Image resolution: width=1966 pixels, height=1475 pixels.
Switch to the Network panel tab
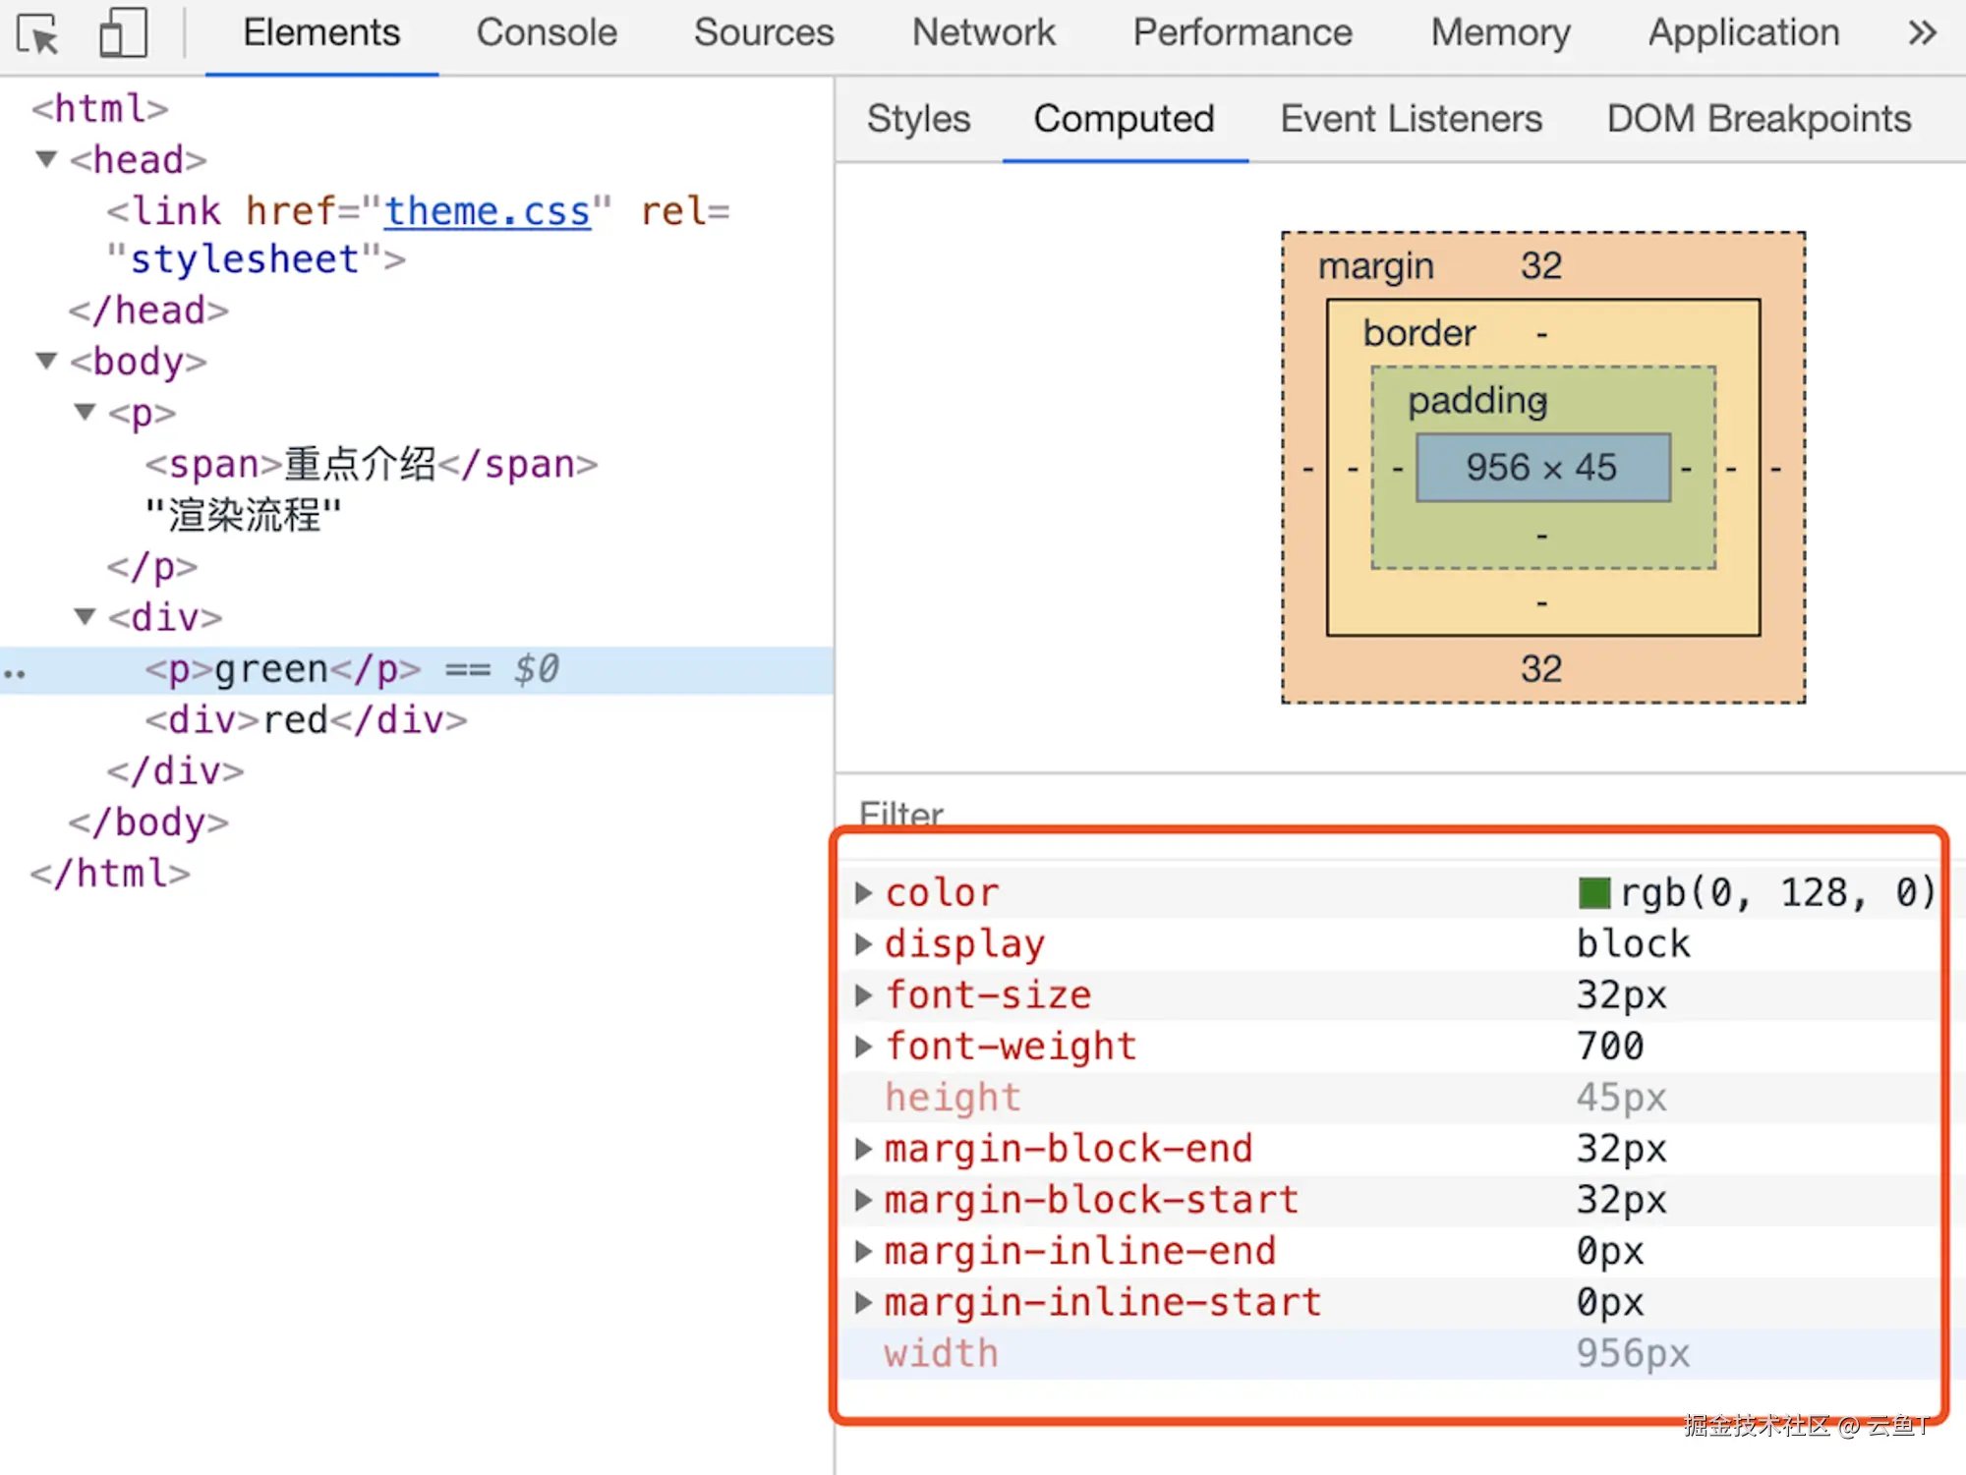pos(983,32)
